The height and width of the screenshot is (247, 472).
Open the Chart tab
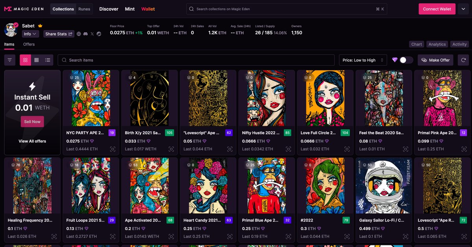(x=417, y=44)
